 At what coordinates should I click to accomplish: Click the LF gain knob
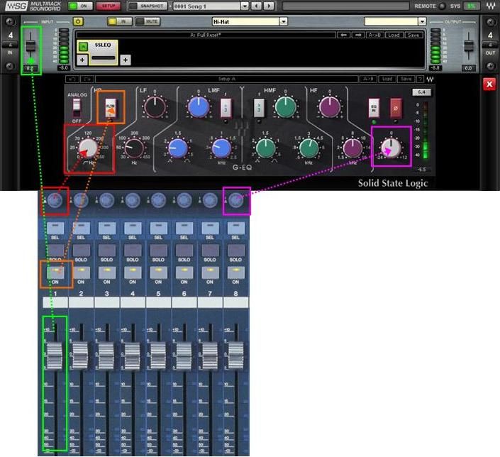click(x=155, y=107)
